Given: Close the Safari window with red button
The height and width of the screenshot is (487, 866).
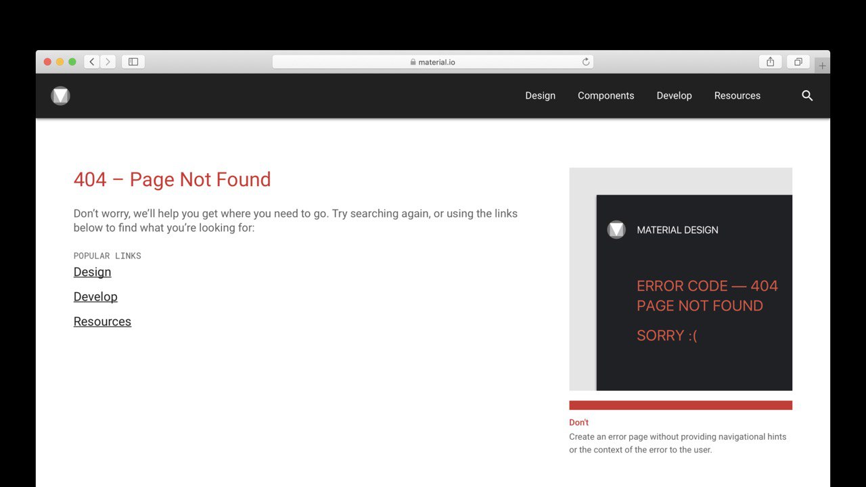Looking at the screenshot, I should (x=47, y=62).
